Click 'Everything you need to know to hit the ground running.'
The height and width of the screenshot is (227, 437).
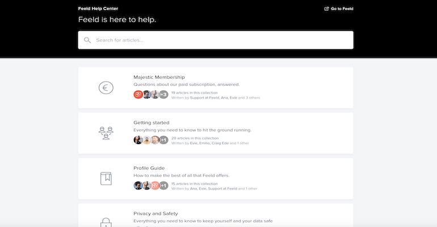pyautogui.click(x=192, y=130)
